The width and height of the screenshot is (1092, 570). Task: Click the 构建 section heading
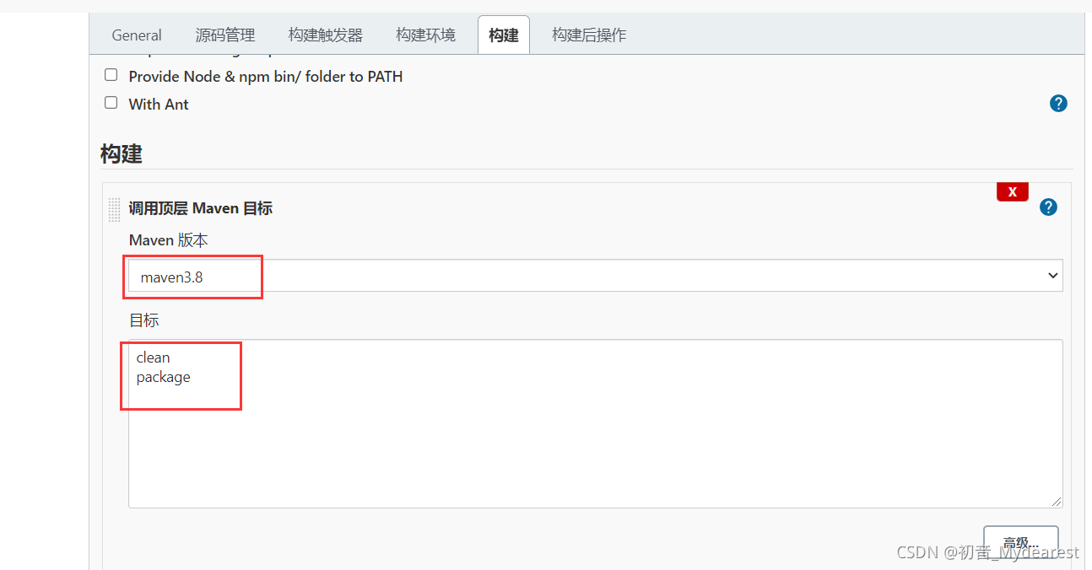point(122,153)
